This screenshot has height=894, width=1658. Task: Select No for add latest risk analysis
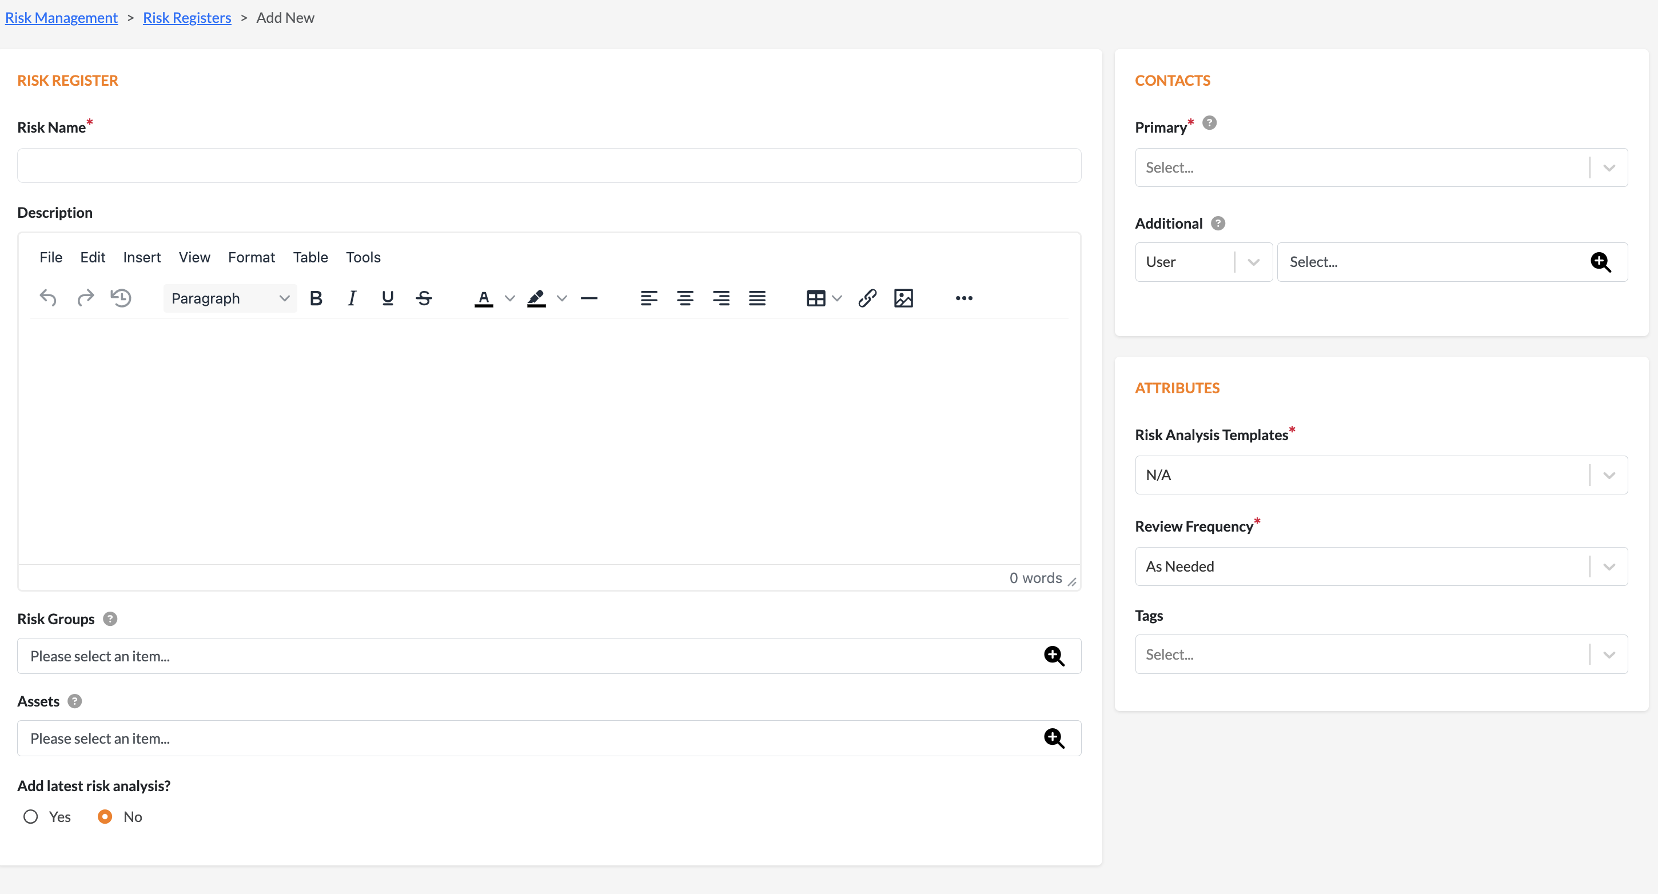(105, 817)
